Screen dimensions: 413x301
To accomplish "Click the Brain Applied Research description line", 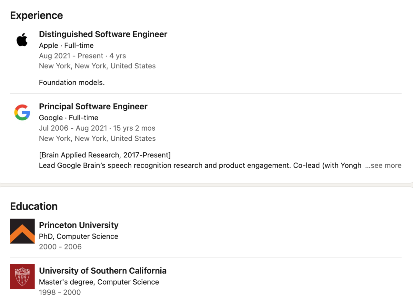I will pyautogui.click(x=105, y=155).
